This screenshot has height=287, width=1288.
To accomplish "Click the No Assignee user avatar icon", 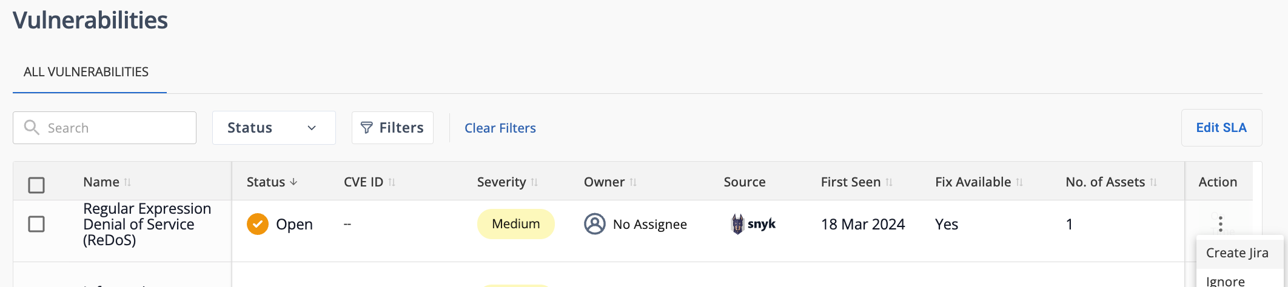I will click(x=595, y=224).
